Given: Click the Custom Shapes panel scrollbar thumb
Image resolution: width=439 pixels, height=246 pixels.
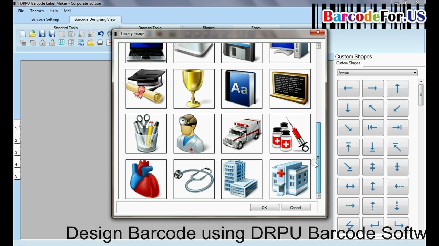Looking at the screenshot, I should pos(421,94).
